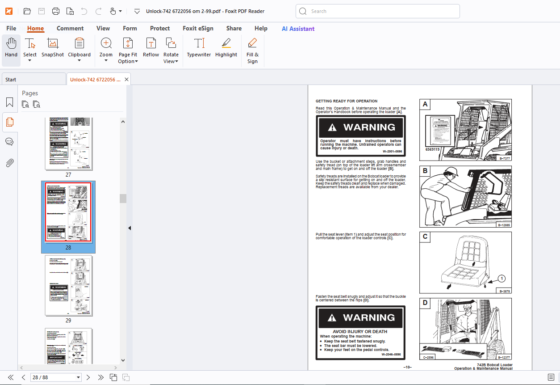560x385 pixels.
Task: Expand the Clipboard dropdown
Action: [79, 61]
